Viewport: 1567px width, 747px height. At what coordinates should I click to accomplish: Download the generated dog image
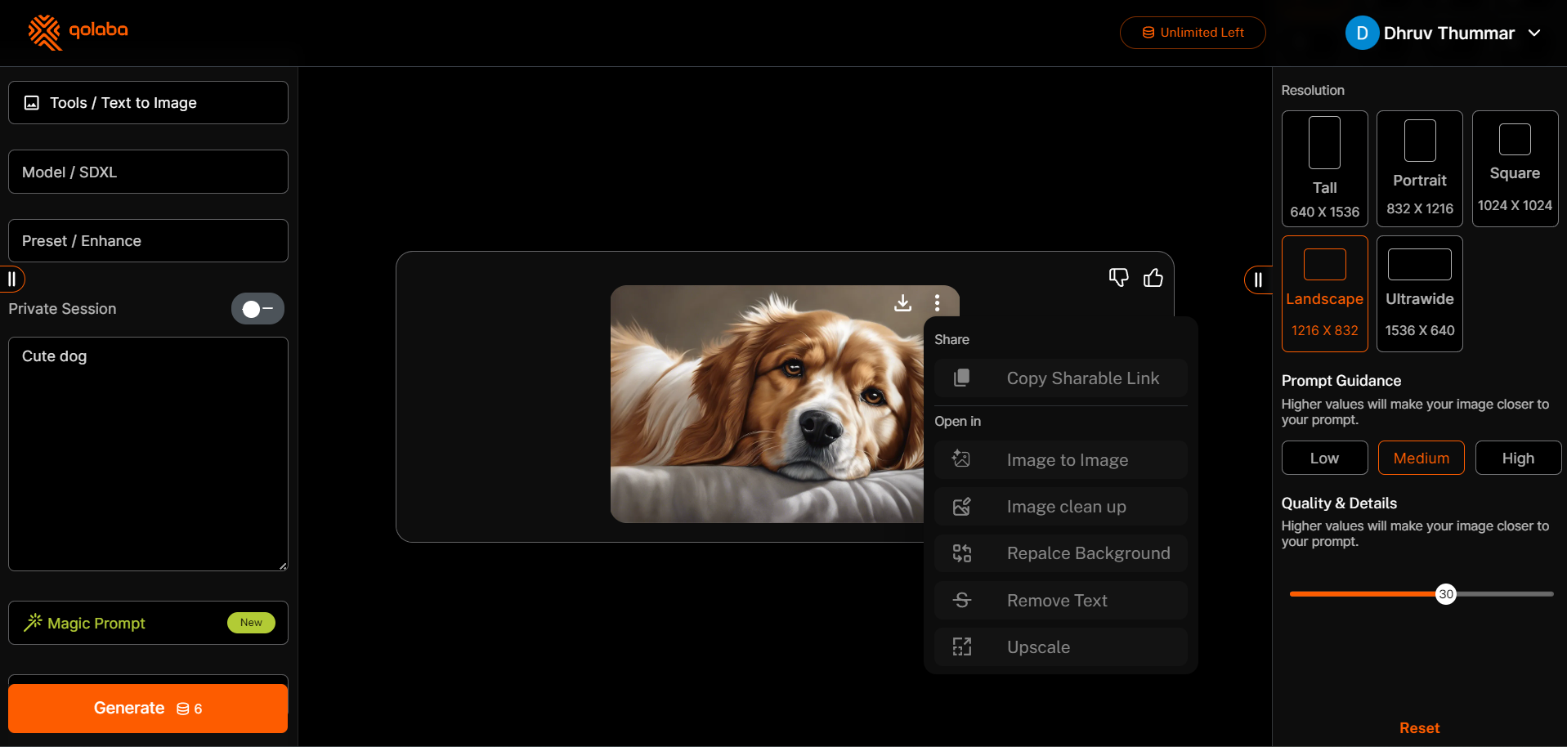pos(902,303)
